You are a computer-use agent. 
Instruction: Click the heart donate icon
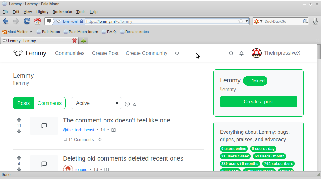(x=177, y=53)
